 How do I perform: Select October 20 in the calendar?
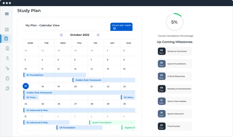click(x=75, y=86)
